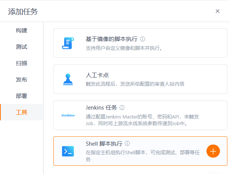The image size is (230, 174).
Task: Add Shell task with orange plus button
Action: (213, 151)
